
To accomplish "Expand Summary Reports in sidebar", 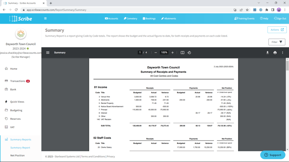I will tap(21, 140).
